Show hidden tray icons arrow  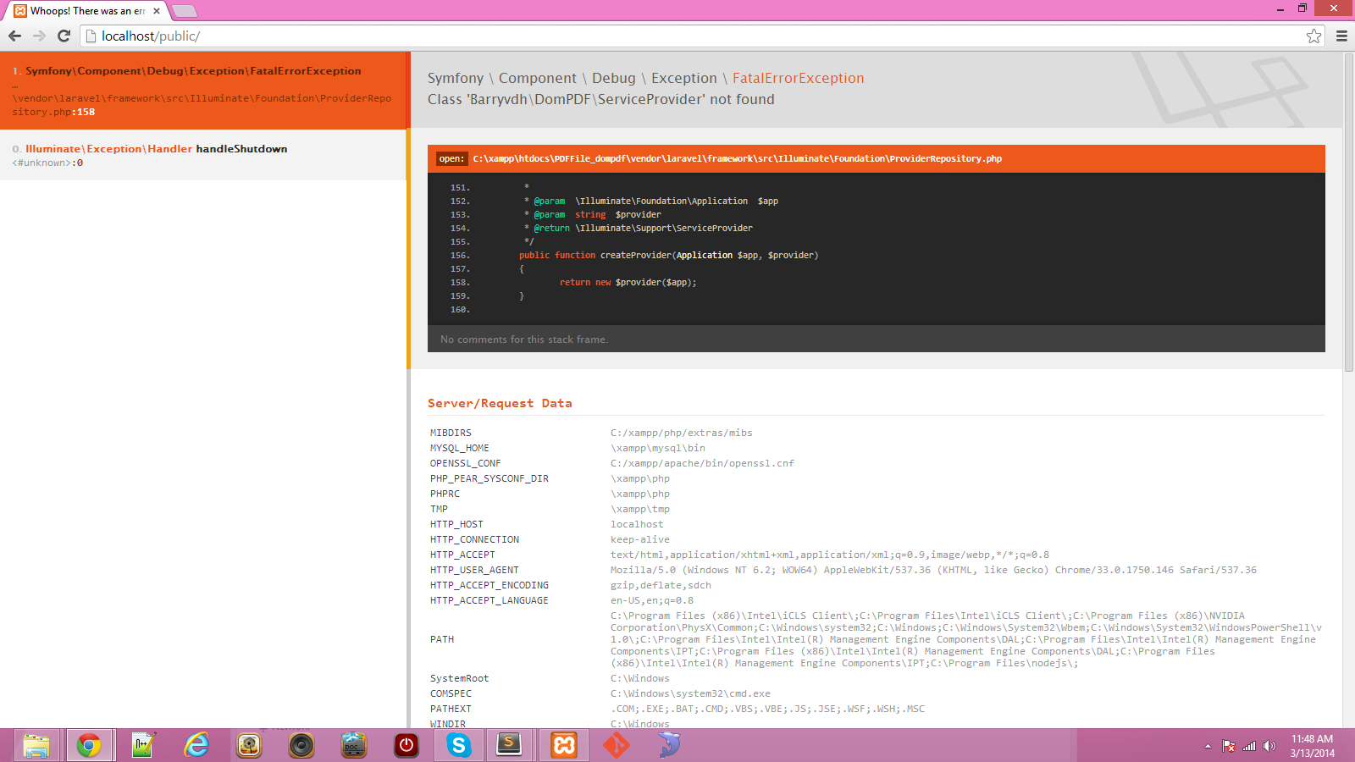(x=1208, y=746)
